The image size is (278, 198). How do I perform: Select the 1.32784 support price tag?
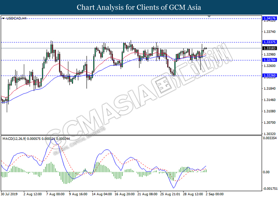tap(269, 60)
